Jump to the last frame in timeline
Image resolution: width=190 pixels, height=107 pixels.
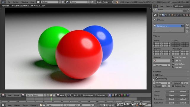113,105
